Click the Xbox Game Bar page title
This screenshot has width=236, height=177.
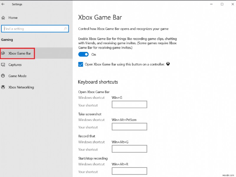click(x=100, y=17)
